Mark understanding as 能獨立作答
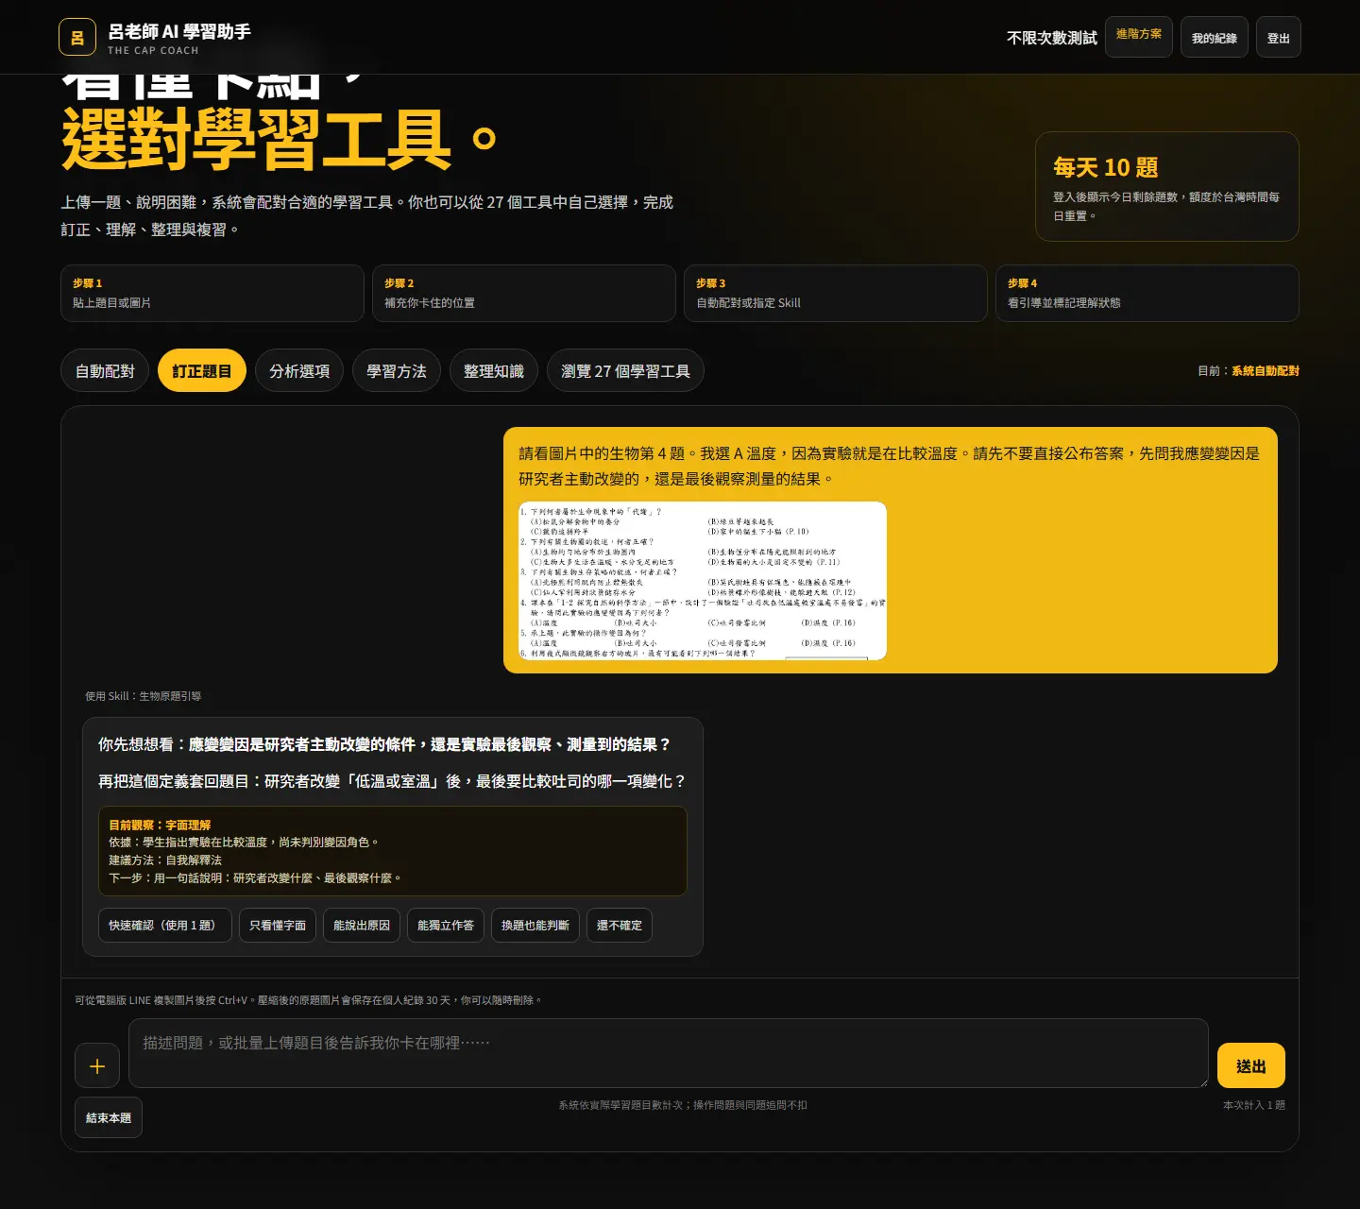 coord(446,926)
